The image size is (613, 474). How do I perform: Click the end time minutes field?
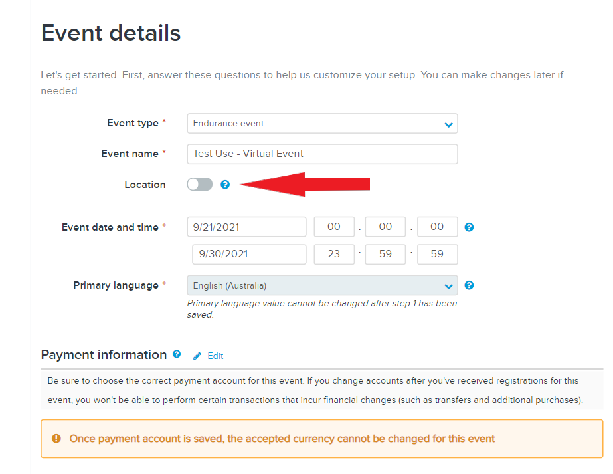(385, 254)
